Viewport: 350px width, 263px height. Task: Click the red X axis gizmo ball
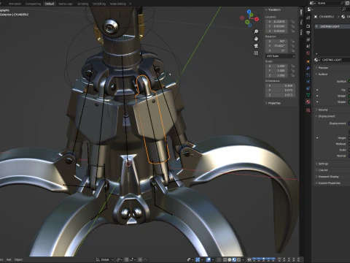(257, 19)
